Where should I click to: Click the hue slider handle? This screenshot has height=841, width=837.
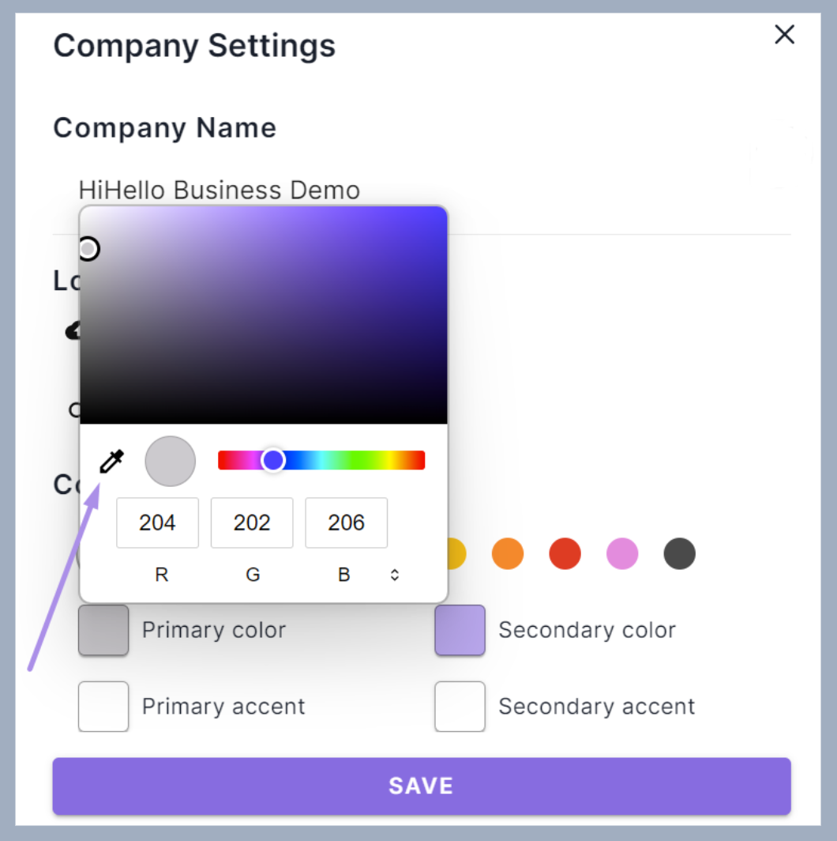[273, 460]
